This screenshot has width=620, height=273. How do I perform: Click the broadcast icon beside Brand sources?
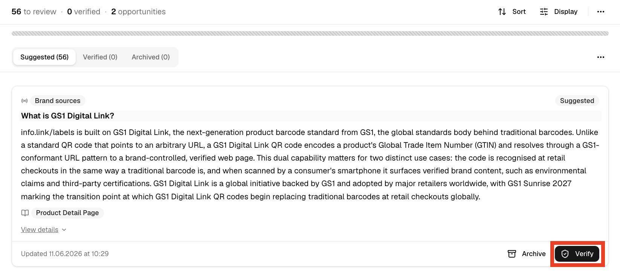pyautogui.click(x=24, y=101)
